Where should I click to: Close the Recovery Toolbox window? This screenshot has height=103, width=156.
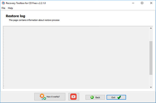click(x=151, y=3)
